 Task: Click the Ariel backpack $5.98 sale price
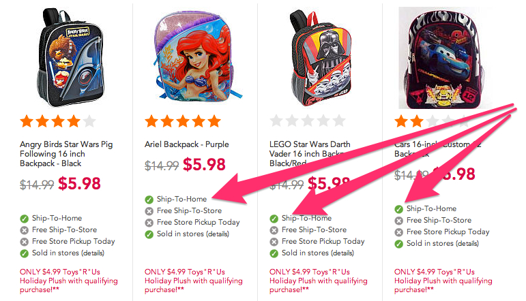[x=205, y=164]
